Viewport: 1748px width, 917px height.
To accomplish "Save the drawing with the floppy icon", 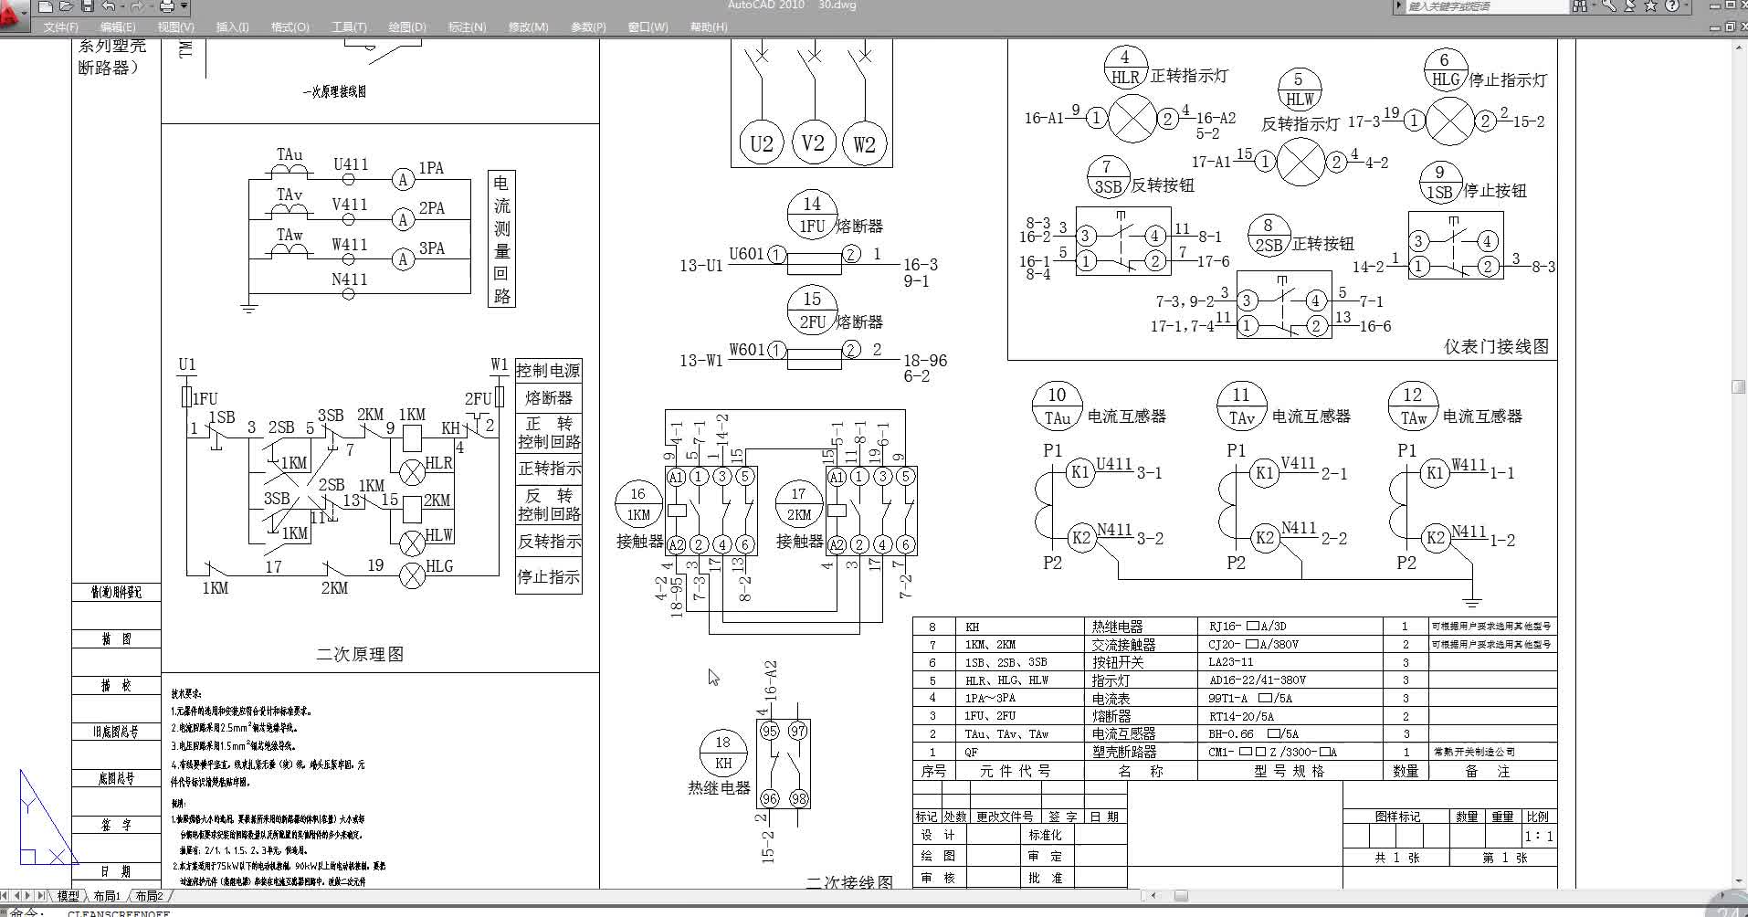I will coord(88,6).
